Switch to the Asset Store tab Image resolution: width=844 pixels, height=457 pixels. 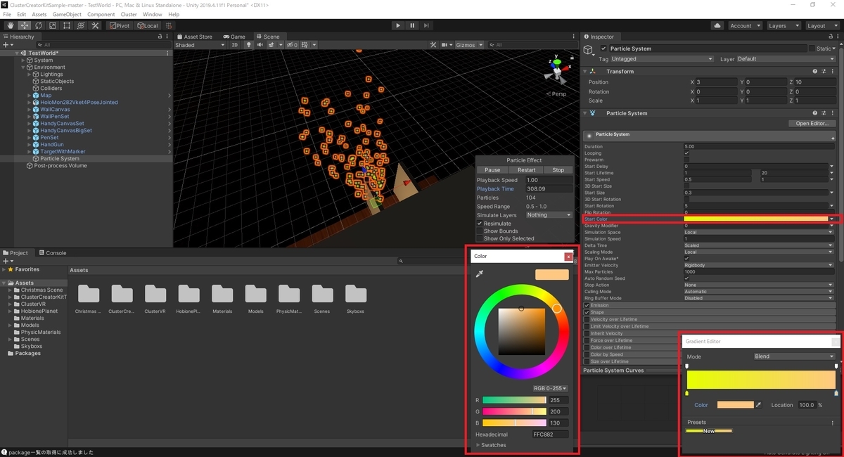tap(194, 37)
